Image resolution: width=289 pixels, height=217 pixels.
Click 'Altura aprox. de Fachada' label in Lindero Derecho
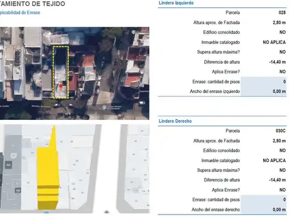217,140
